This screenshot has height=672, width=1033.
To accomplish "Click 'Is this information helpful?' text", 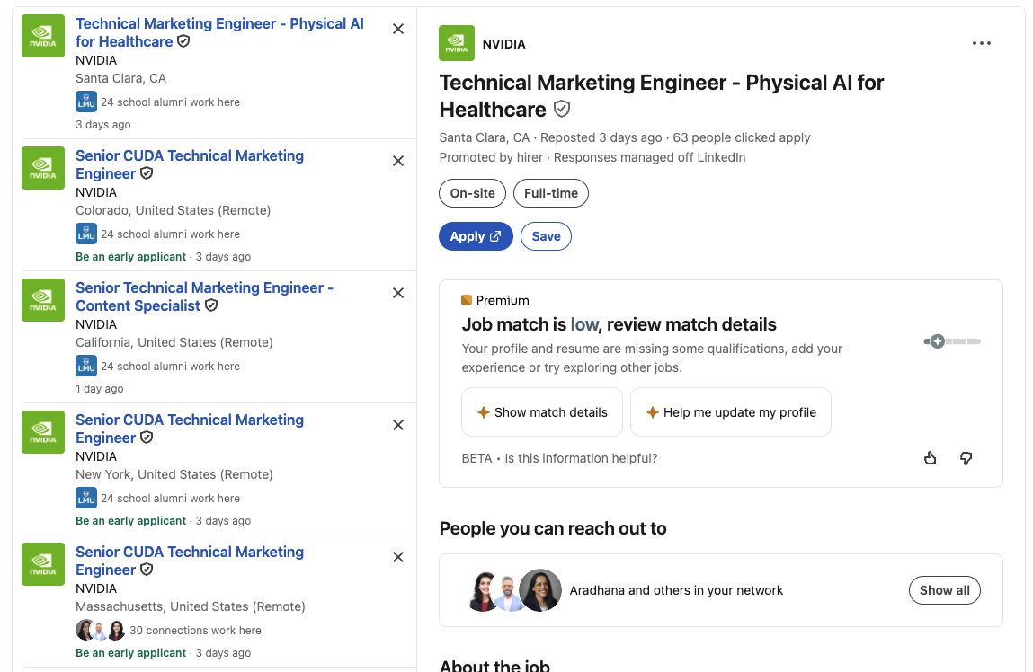I will [x=581, y=458].
